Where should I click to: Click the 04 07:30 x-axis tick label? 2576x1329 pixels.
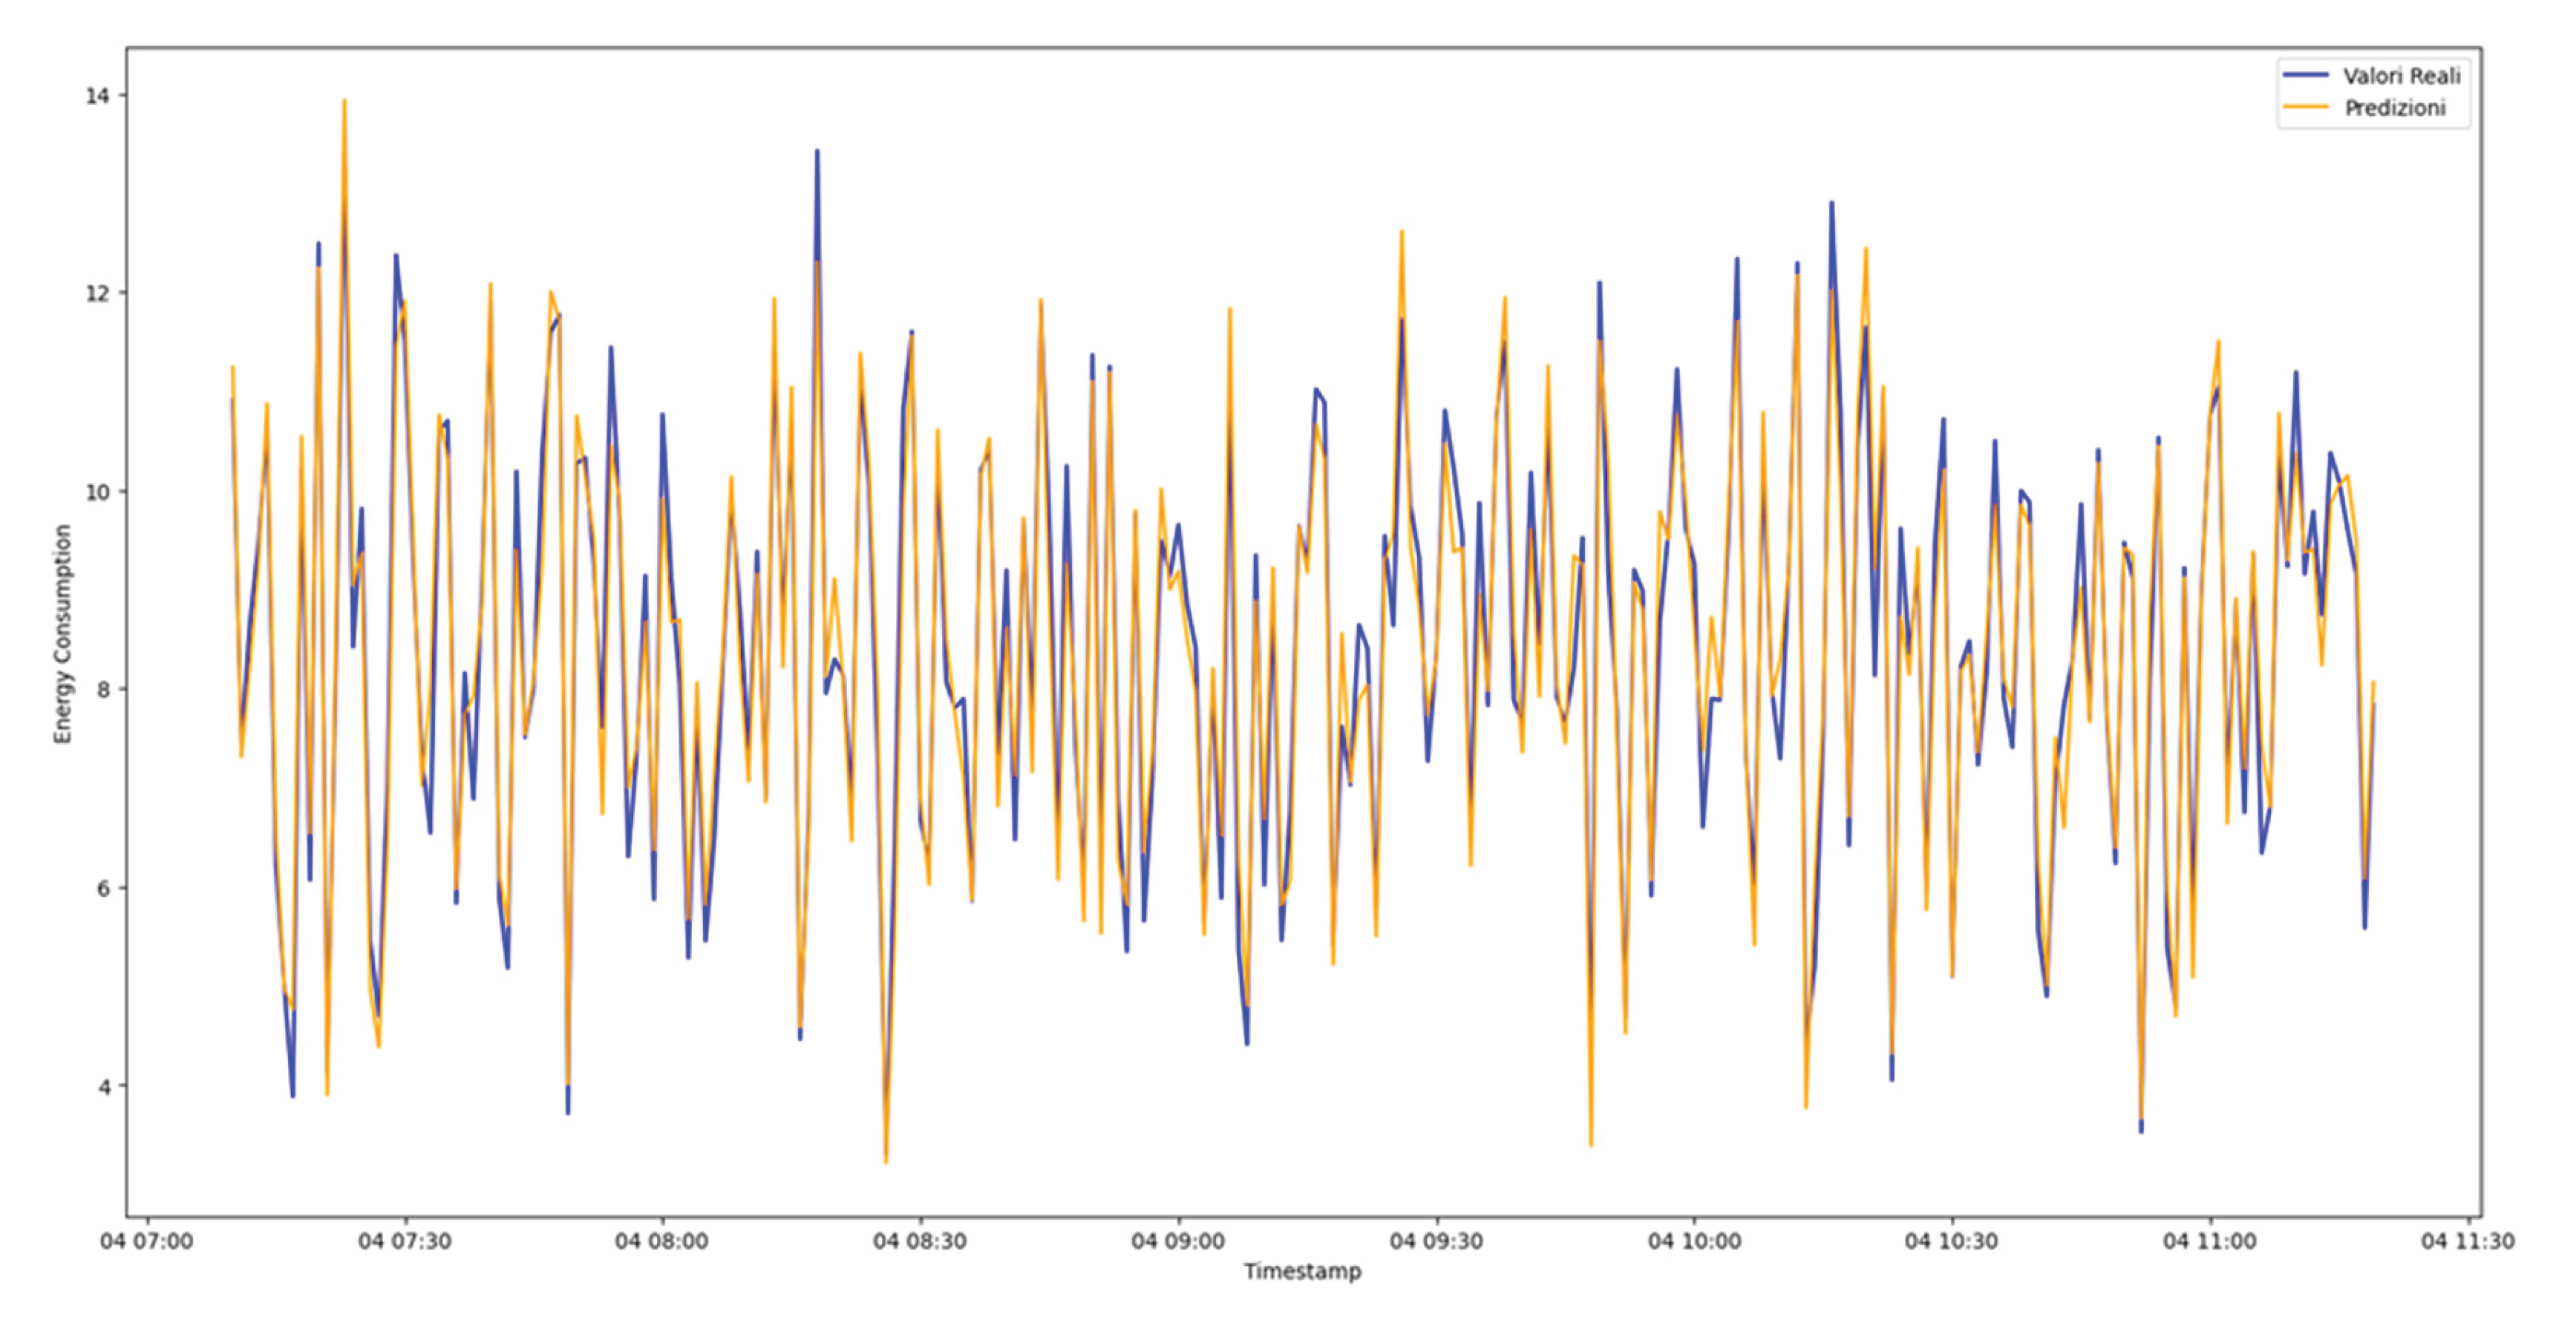[x=405, y=1241]
